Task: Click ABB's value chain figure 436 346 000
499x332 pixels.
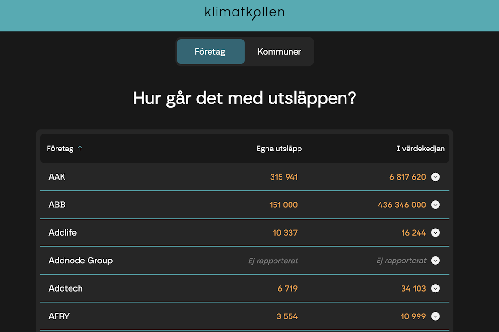Action: (x=402, y=205)
